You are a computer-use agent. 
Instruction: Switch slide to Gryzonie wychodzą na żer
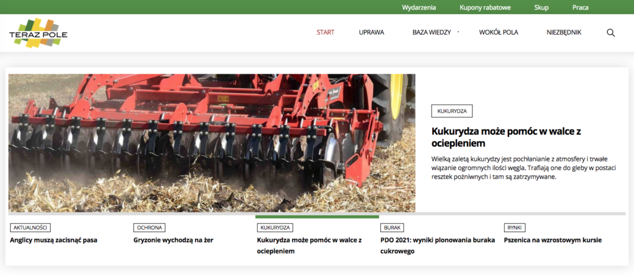(173, 240)
